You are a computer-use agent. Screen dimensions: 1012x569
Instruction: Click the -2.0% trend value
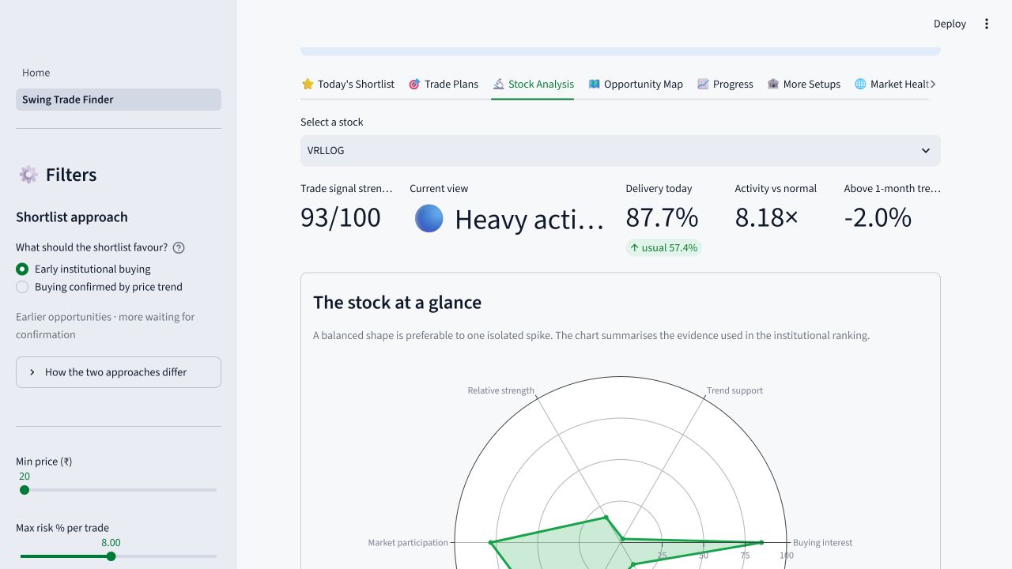coord(878,217)
